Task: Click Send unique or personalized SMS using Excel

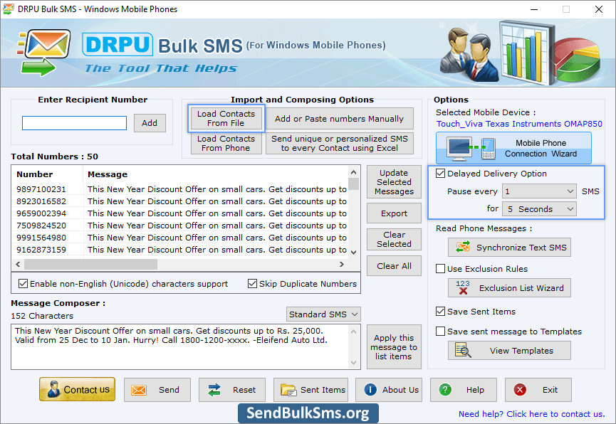Action: click(x=340, y=143)
